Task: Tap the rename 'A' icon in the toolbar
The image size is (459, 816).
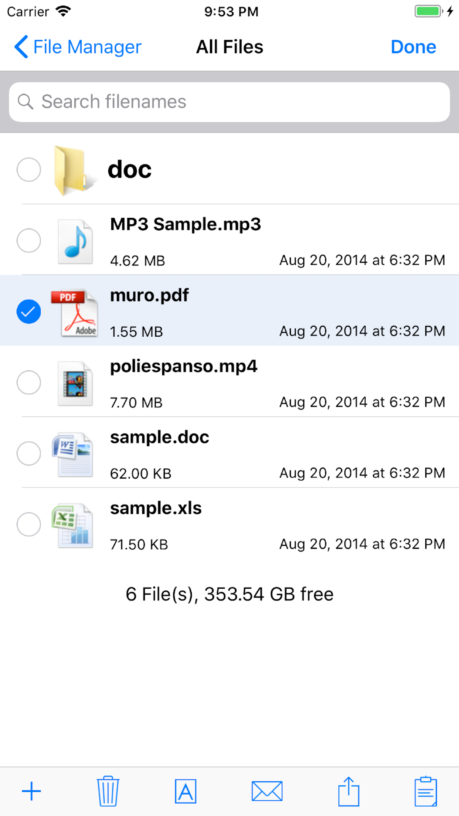Action: [x=185, y=790]
